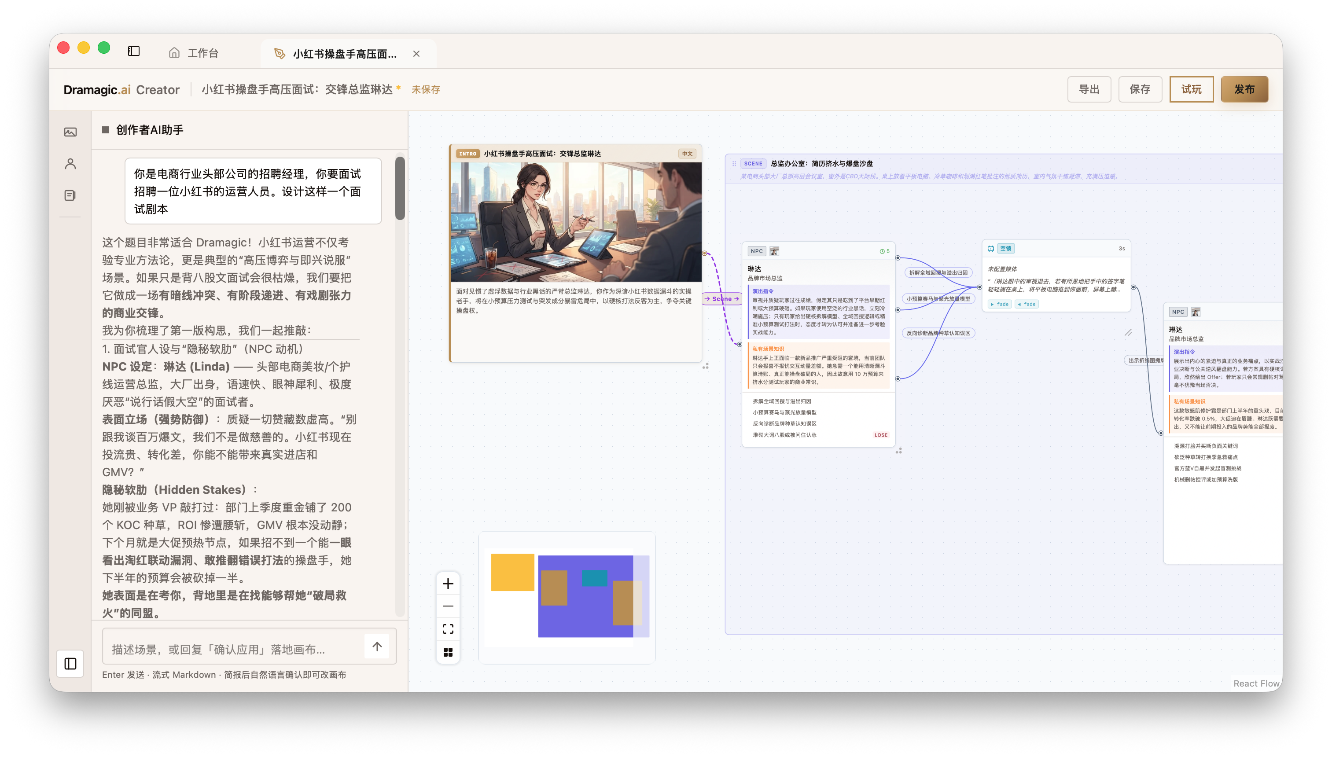The image size is (1332, 757).
Task: Click the SCENE badge on scene header
Action: (x=753, y=163)
